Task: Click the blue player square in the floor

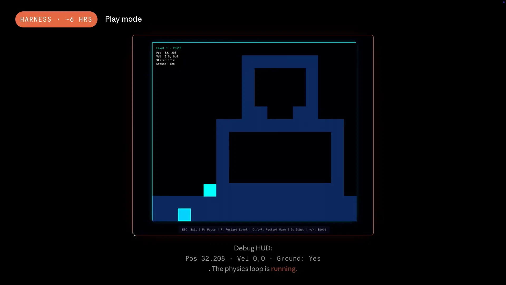Action: pyautogui.click(x=184, y=215)
